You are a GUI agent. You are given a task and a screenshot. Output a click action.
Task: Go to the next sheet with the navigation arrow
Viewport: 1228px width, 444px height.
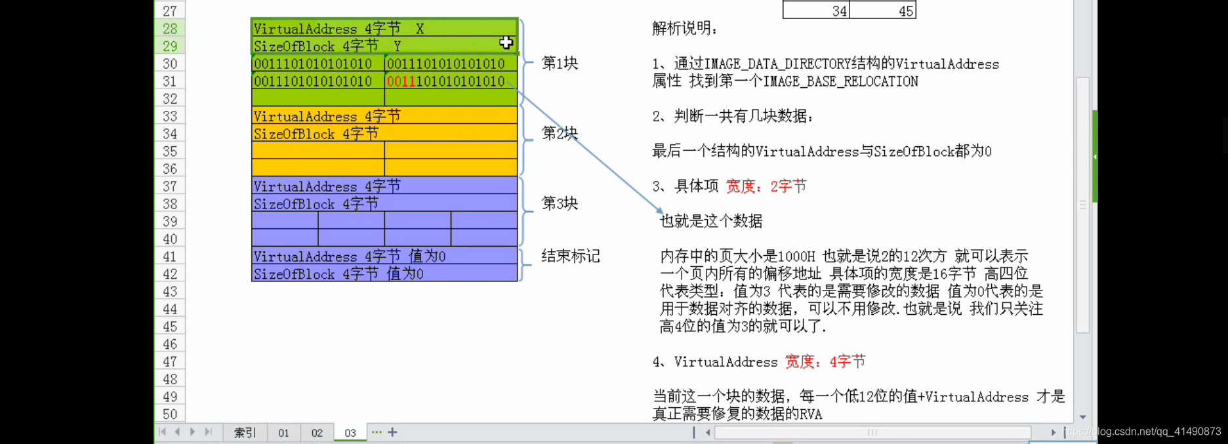192,432
